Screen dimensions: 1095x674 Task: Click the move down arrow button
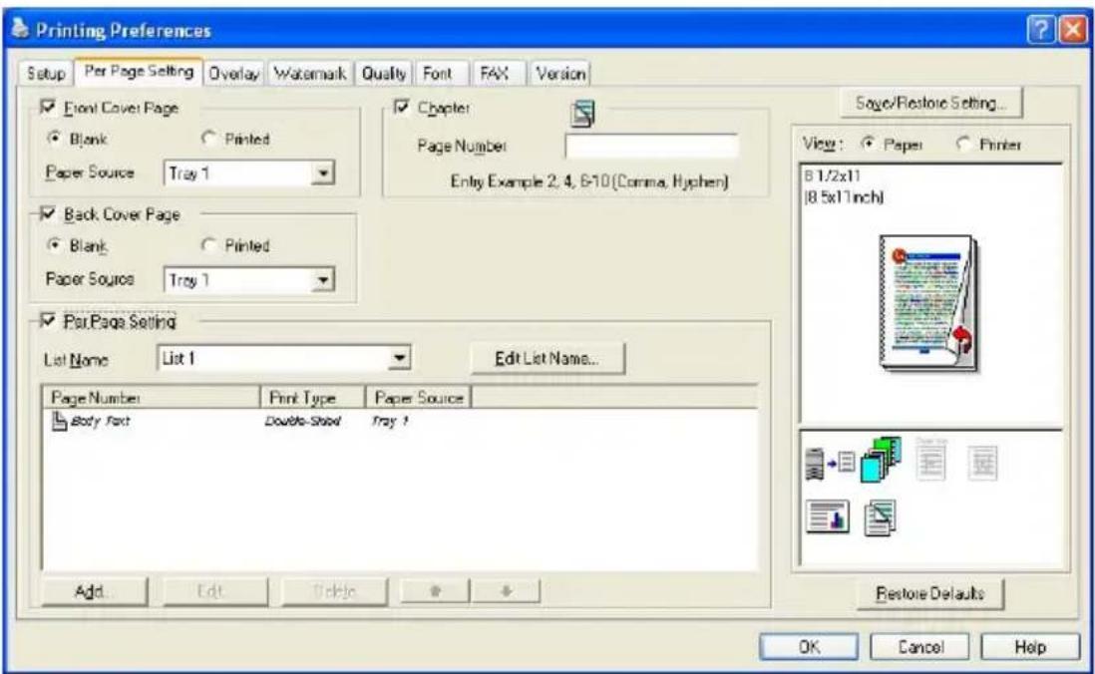507,591
